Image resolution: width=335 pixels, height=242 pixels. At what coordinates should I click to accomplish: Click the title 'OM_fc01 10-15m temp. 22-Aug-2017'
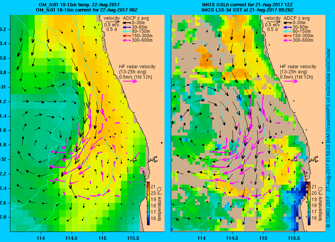tap(79, 5)
